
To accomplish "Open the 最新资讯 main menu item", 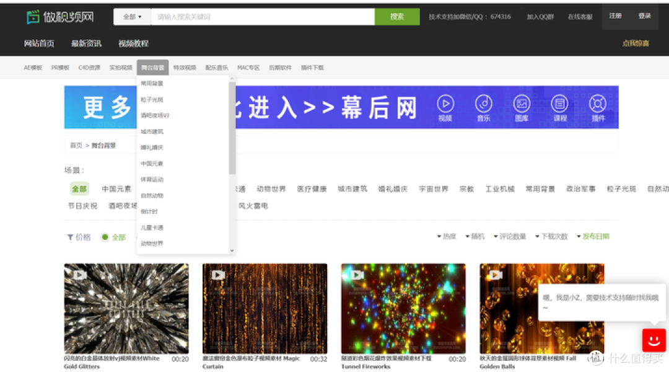I will [x=86, y=43].
